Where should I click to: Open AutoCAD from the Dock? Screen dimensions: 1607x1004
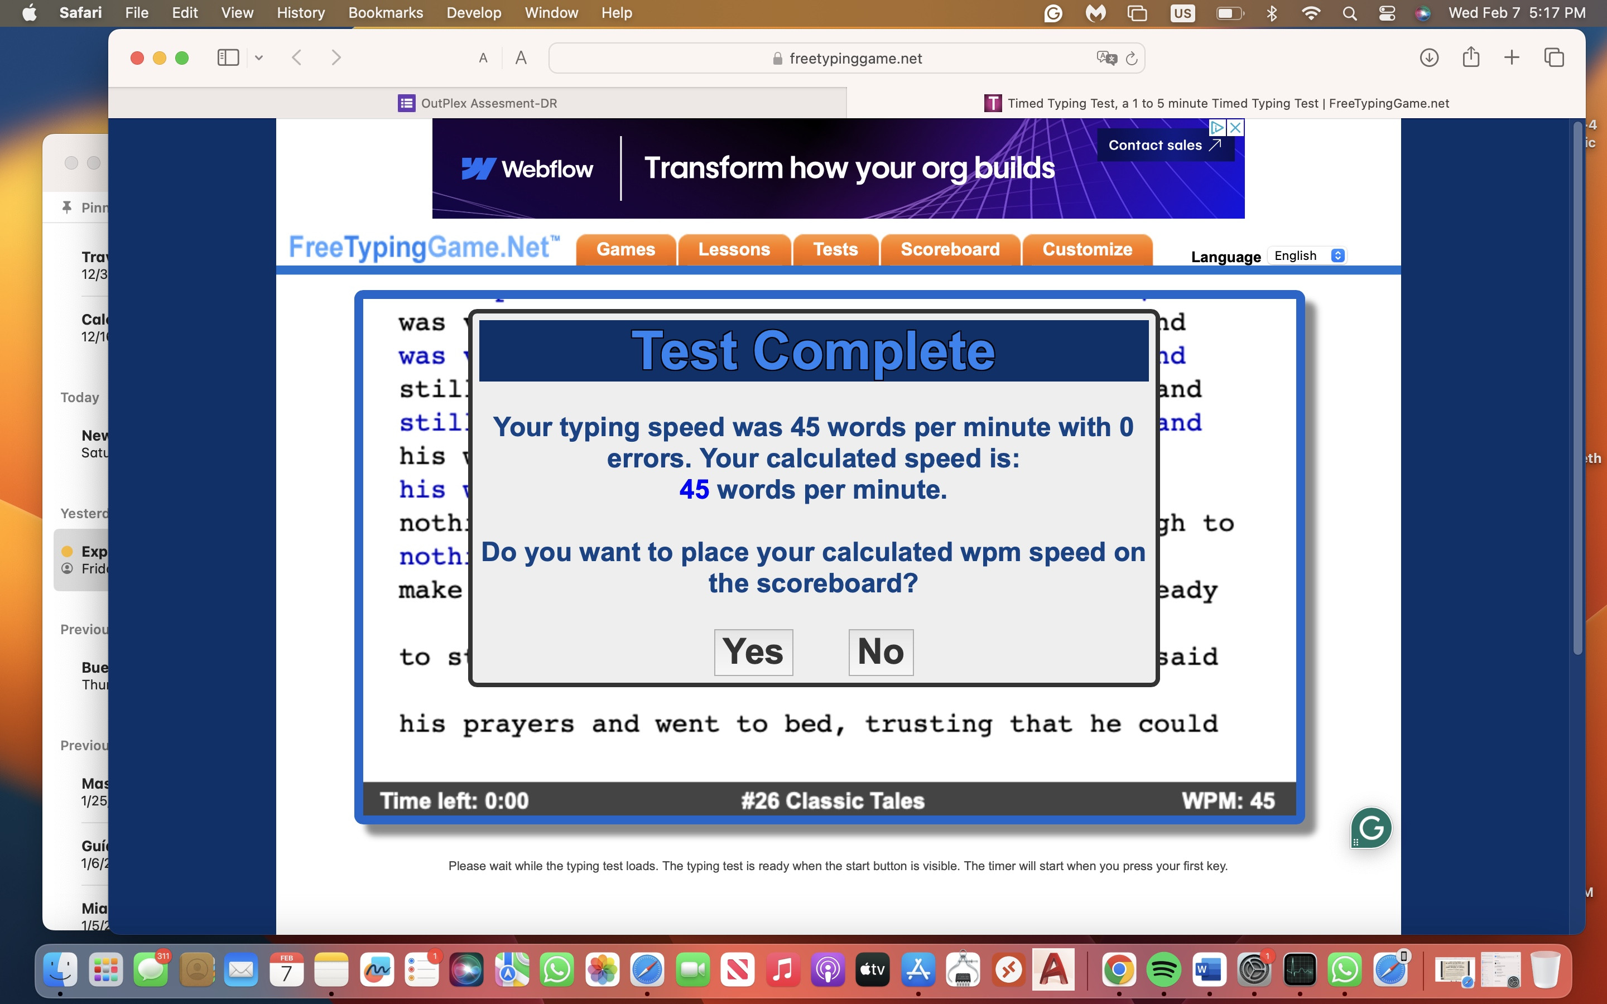1053,970
